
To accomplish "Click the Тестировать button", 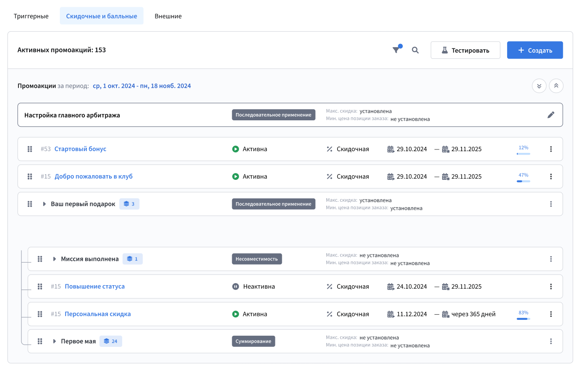I will (x=465, y=50).
